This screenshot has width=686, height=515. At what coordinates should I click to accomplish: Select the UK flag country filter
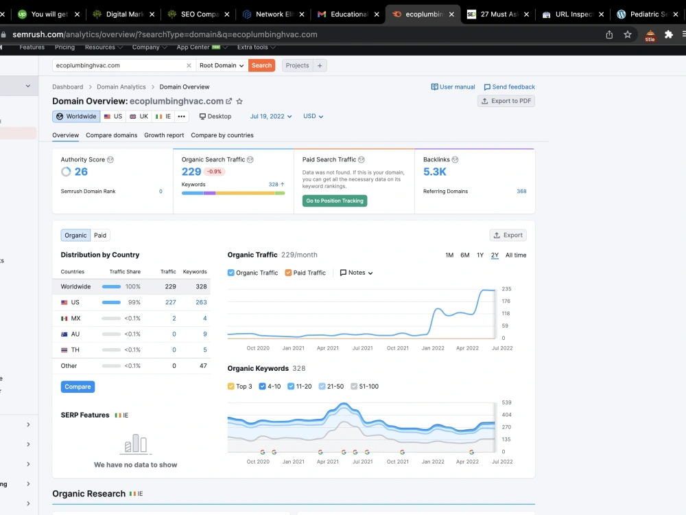point(139,116)
